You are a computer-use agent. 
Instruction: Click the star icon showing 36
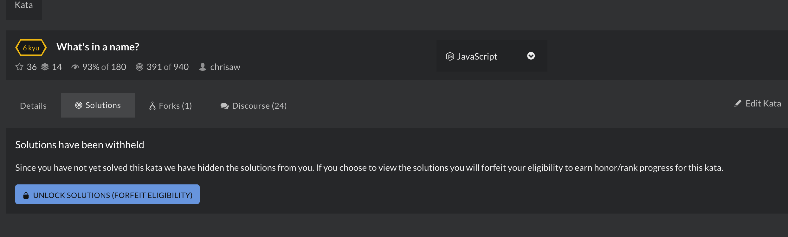[19, 67]
